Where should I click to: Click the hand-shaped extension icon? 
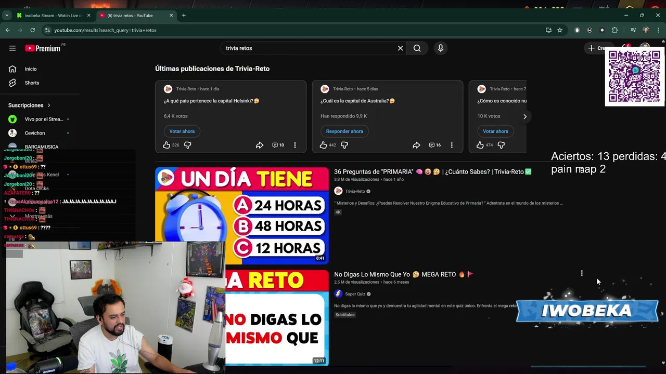coord(577,30)
